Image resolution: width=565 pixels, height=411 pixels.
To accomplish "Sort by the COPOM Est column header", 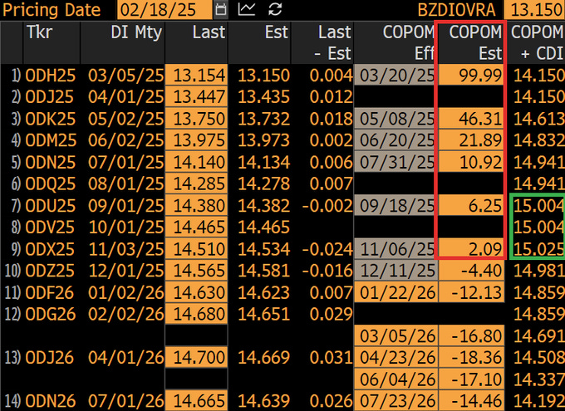I will [475, 43].
